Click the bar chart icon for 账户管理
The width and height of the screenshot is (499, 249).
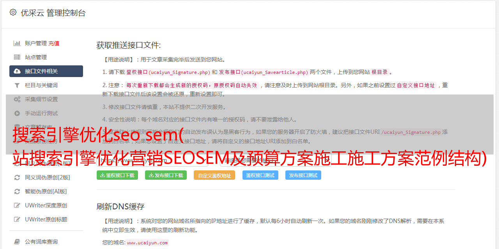[17, 43]
